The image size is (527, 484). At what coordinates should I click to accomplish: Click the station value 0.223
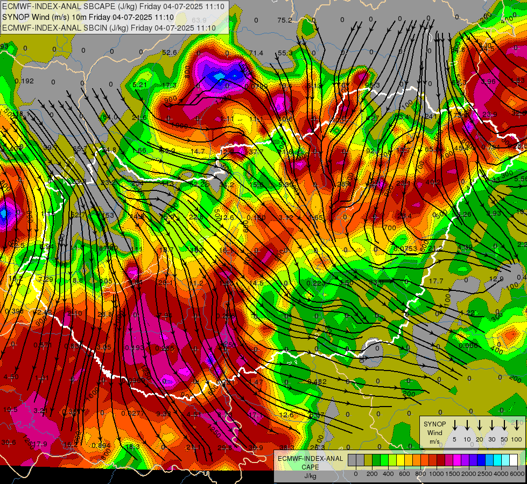316,283
